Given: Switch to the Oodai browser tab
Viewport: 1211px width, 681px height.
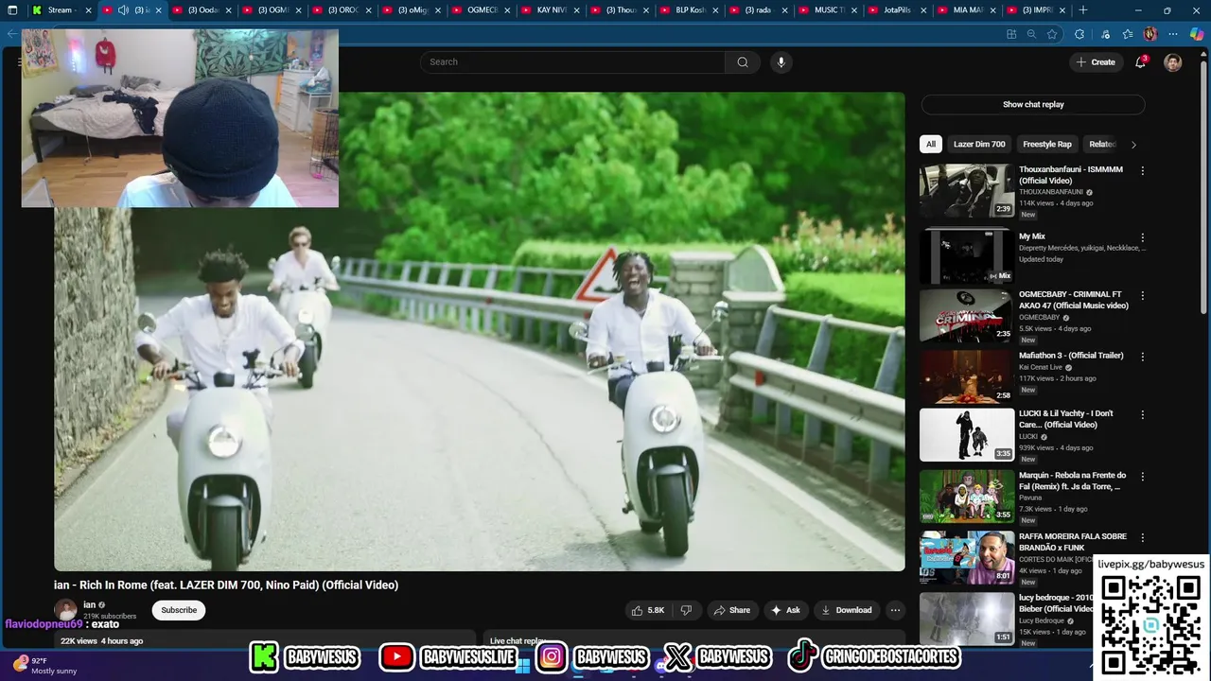Looking at the screenshot, I should pos(202,10).
